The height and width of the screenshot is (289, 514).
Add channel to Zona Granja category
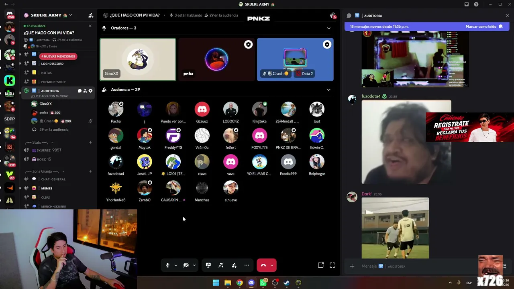pyautogui.click(x=90, y=171)
